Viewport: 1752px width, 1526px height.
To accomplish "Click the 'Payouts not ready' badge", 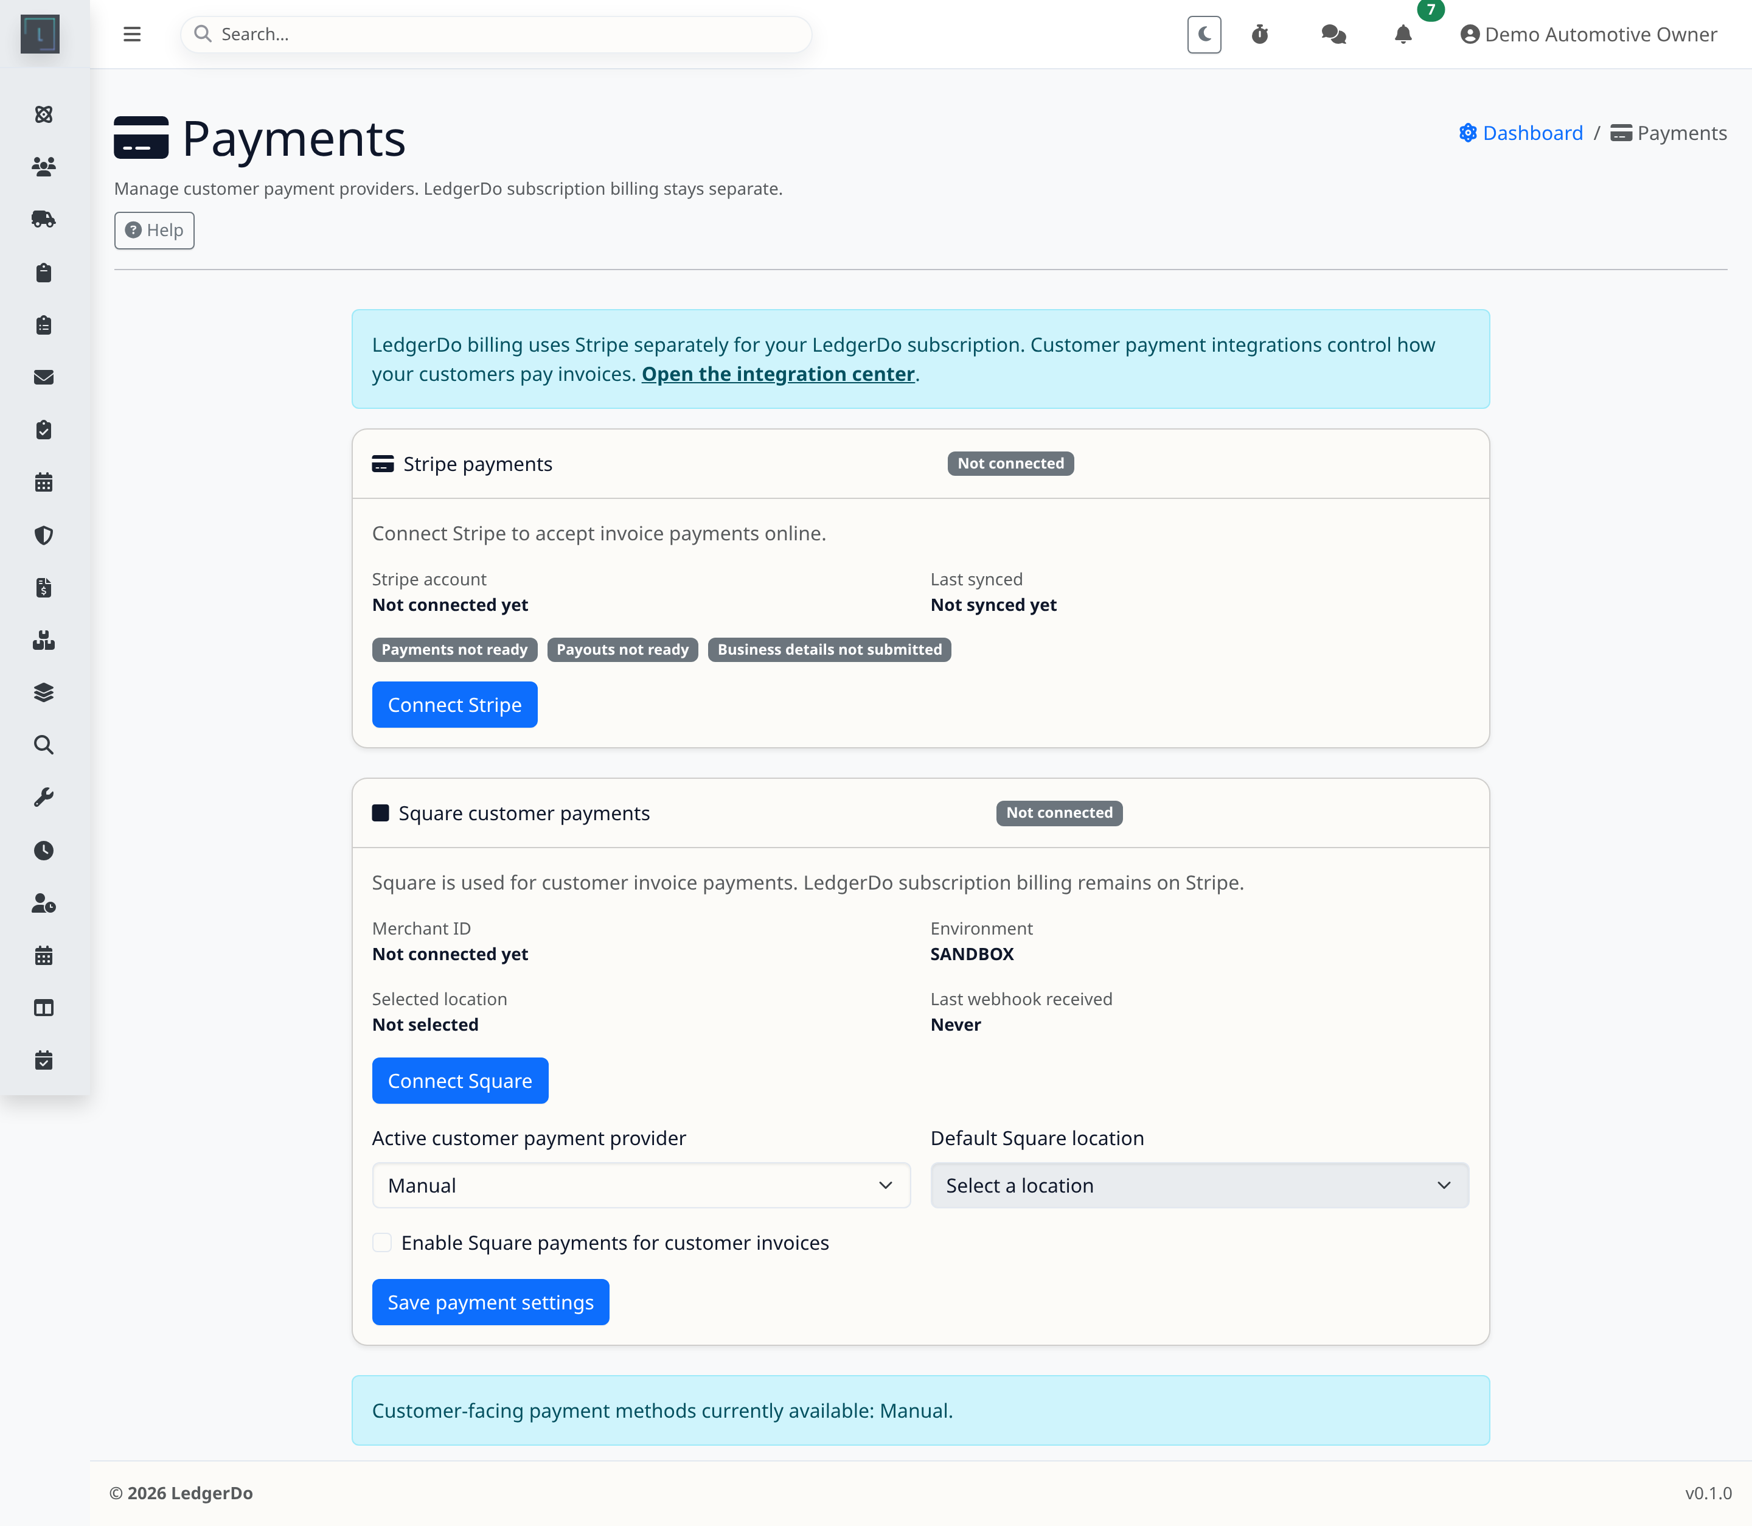I will (x=622, y=650).
